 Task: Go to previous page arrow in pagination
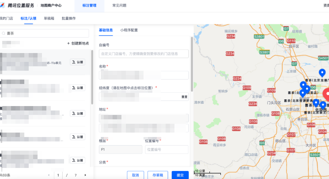49,175
